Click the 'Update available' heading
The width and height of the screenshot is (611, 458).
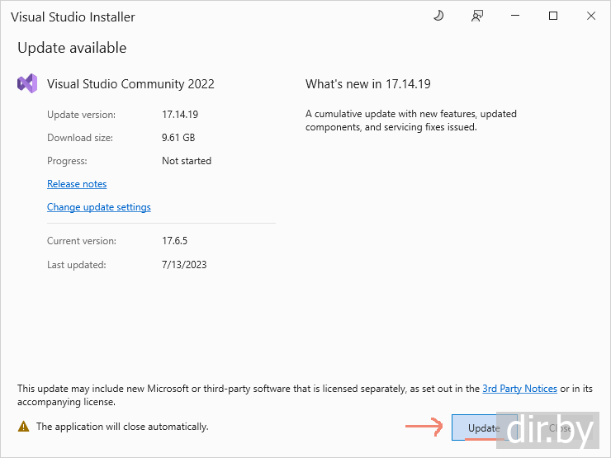(x=72, y=48)
